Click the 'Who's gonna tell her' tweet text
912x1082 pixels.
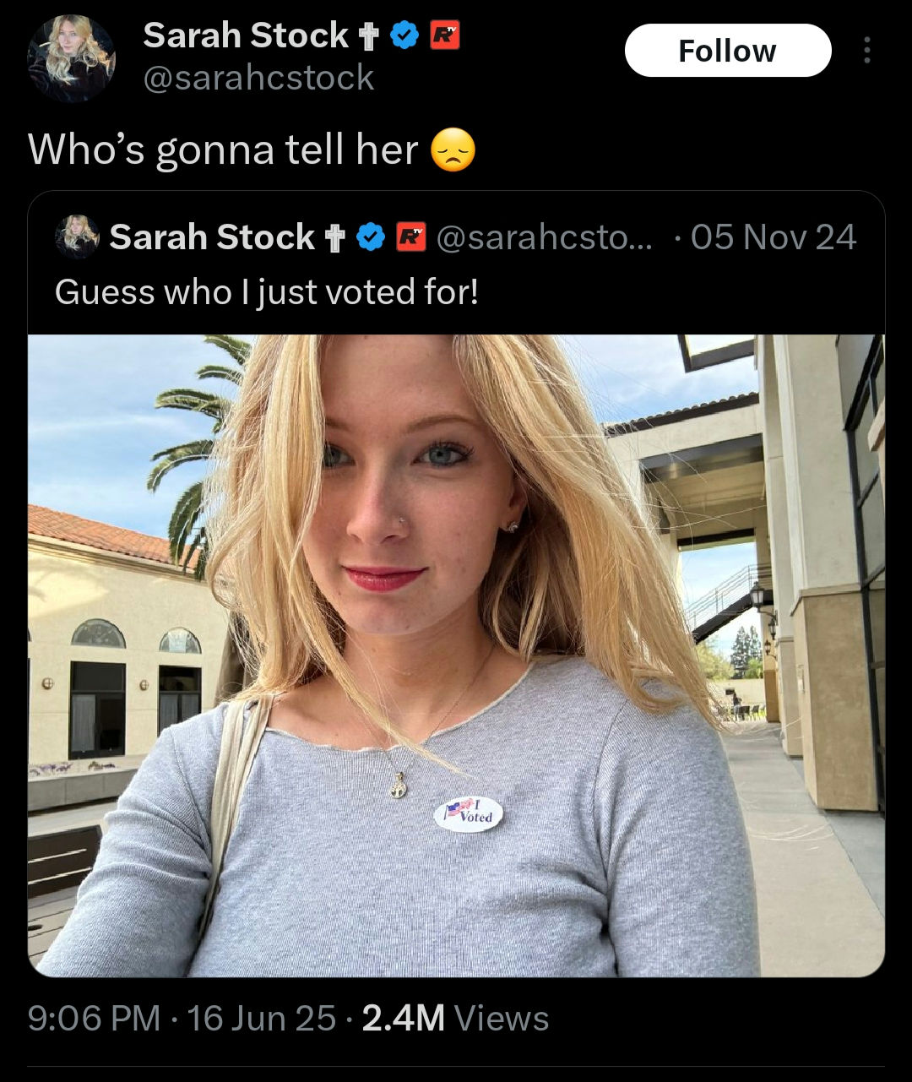click(x=223, y=150)
